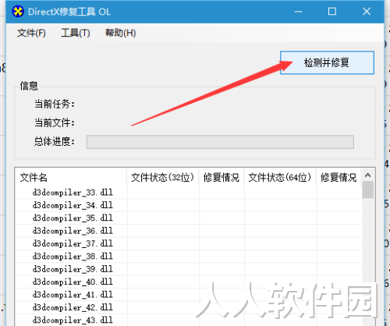Click the first 修复情况 column header
Image resolution: width=390 pixels, height=326 pixels.
(222, 178)
